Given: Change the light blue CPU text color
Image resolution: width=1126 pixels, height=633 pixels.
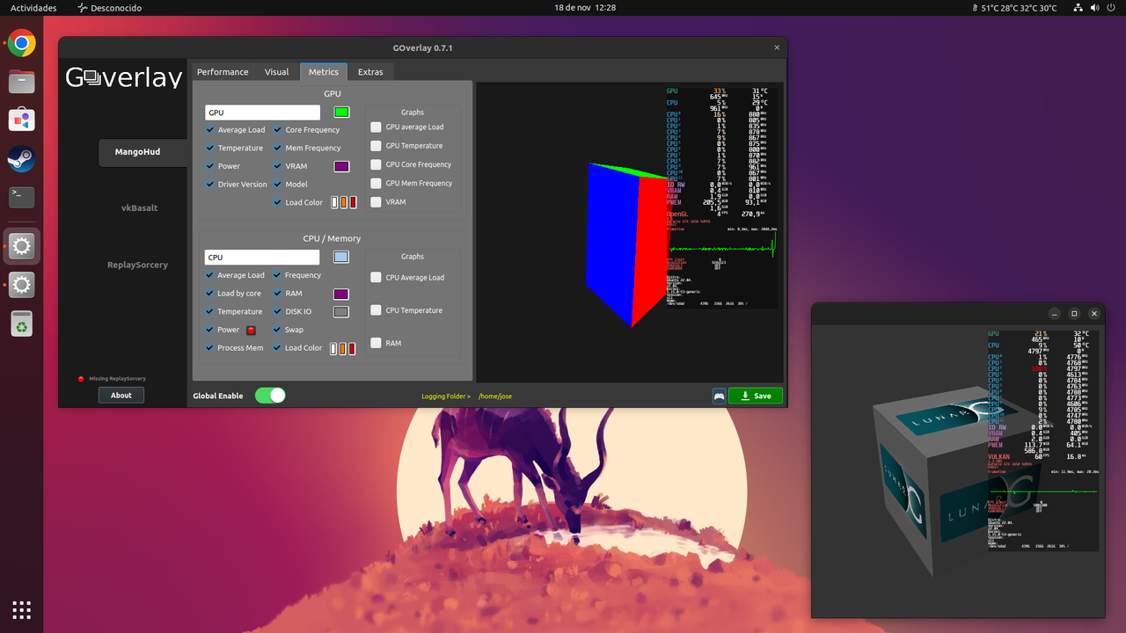Looking at the screenshot, I should tap(341, 257).
